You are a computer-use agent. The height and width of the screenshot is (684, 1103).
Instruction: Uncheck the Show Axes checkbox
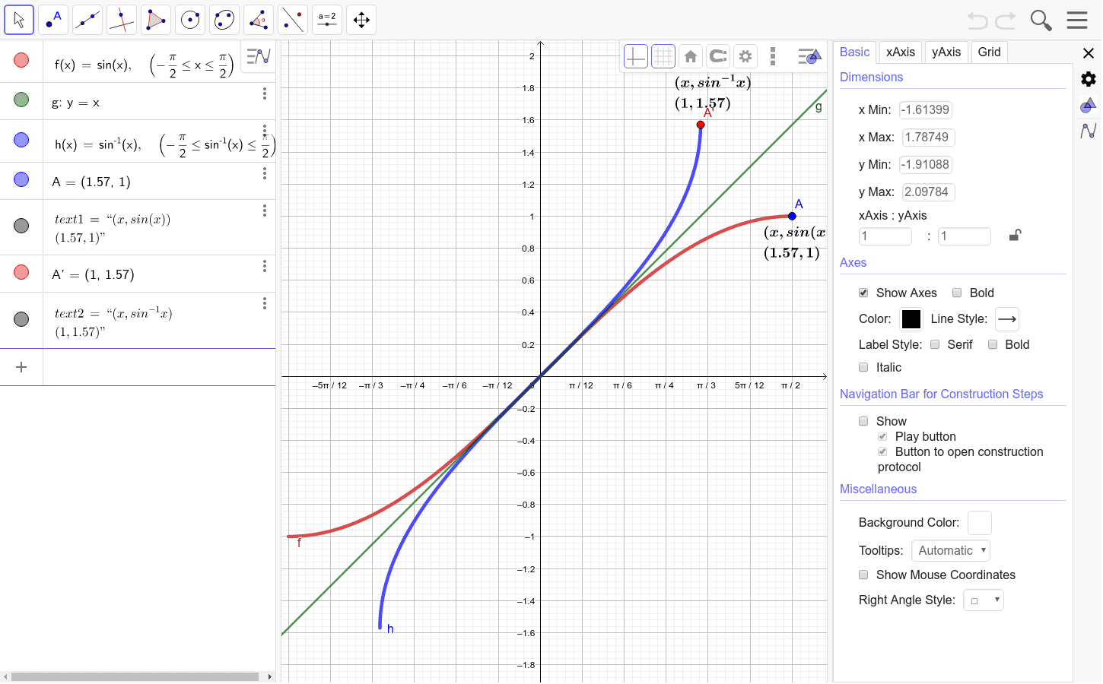click(863, 293)
